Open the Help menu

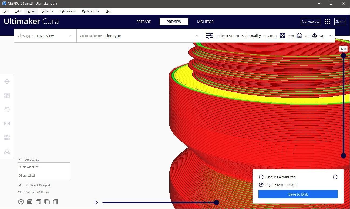pos(109,11)
